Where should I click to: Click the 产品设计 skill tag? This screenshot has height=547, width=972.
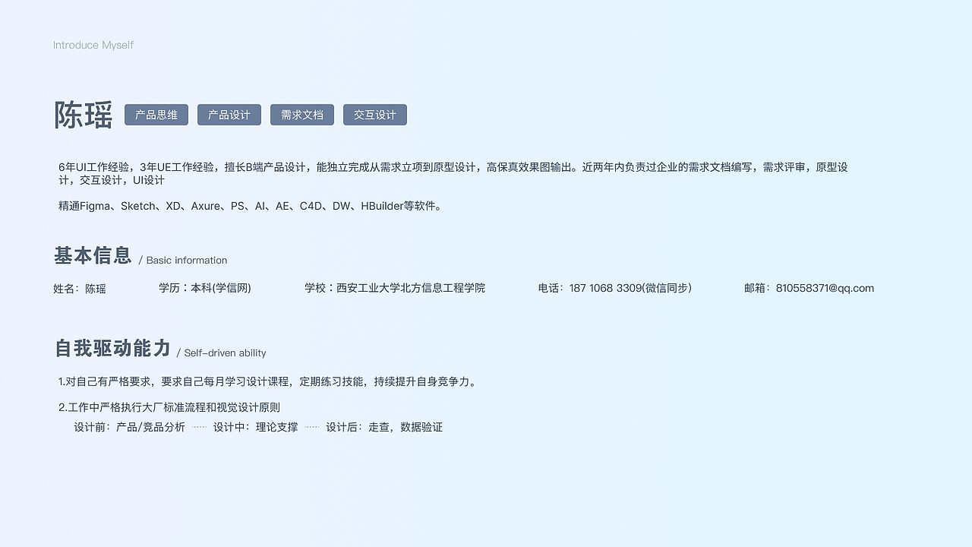click(229, 115)
